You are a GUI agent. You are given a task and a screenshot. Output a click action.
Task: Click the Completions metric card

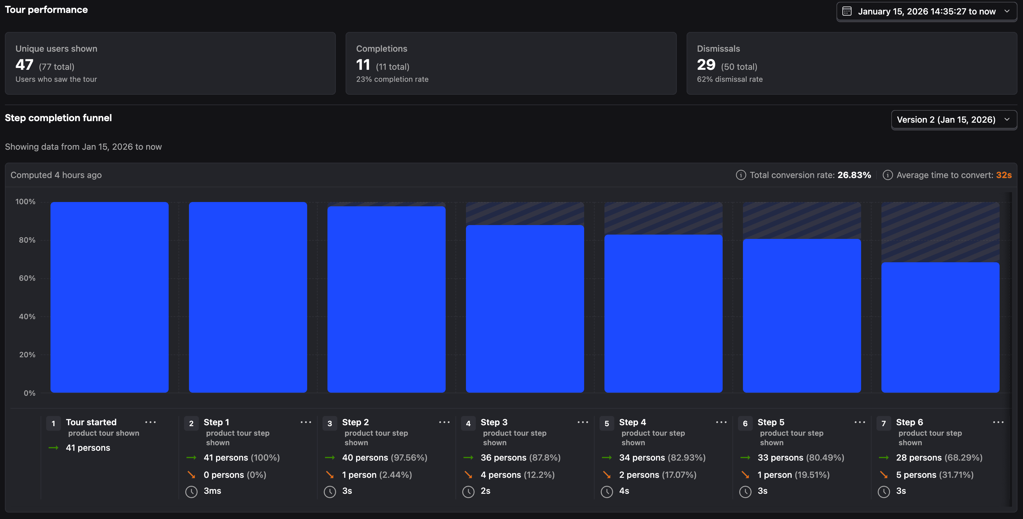511,63
